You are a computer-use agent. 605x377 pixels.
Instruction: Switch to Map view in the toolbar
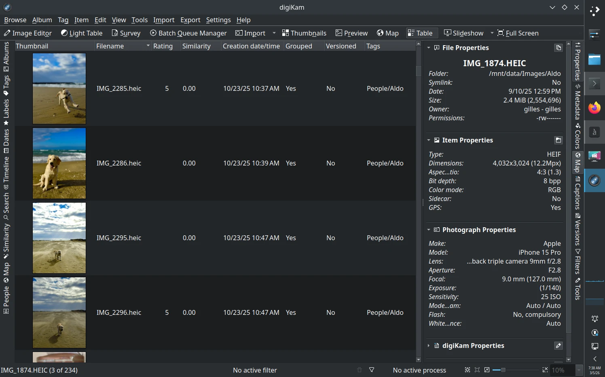[x=387, y=33]
